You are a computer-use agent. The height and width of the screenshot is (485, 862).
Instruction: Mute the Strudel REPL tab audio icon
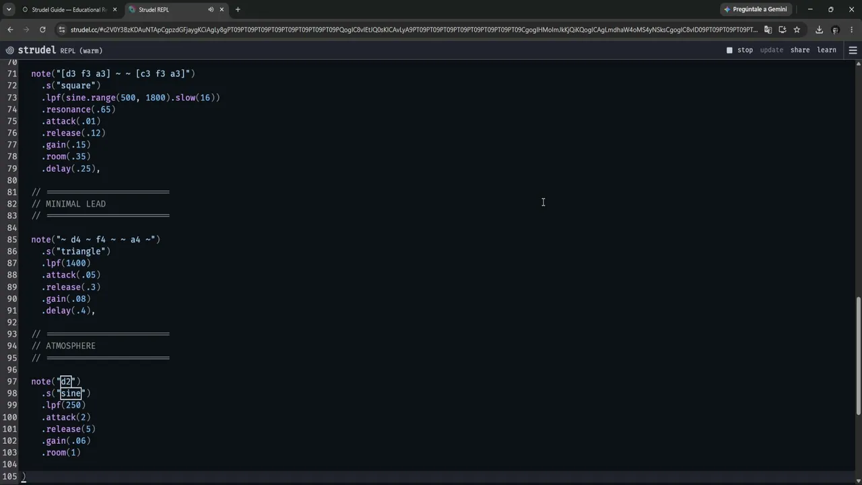point(211,9)
